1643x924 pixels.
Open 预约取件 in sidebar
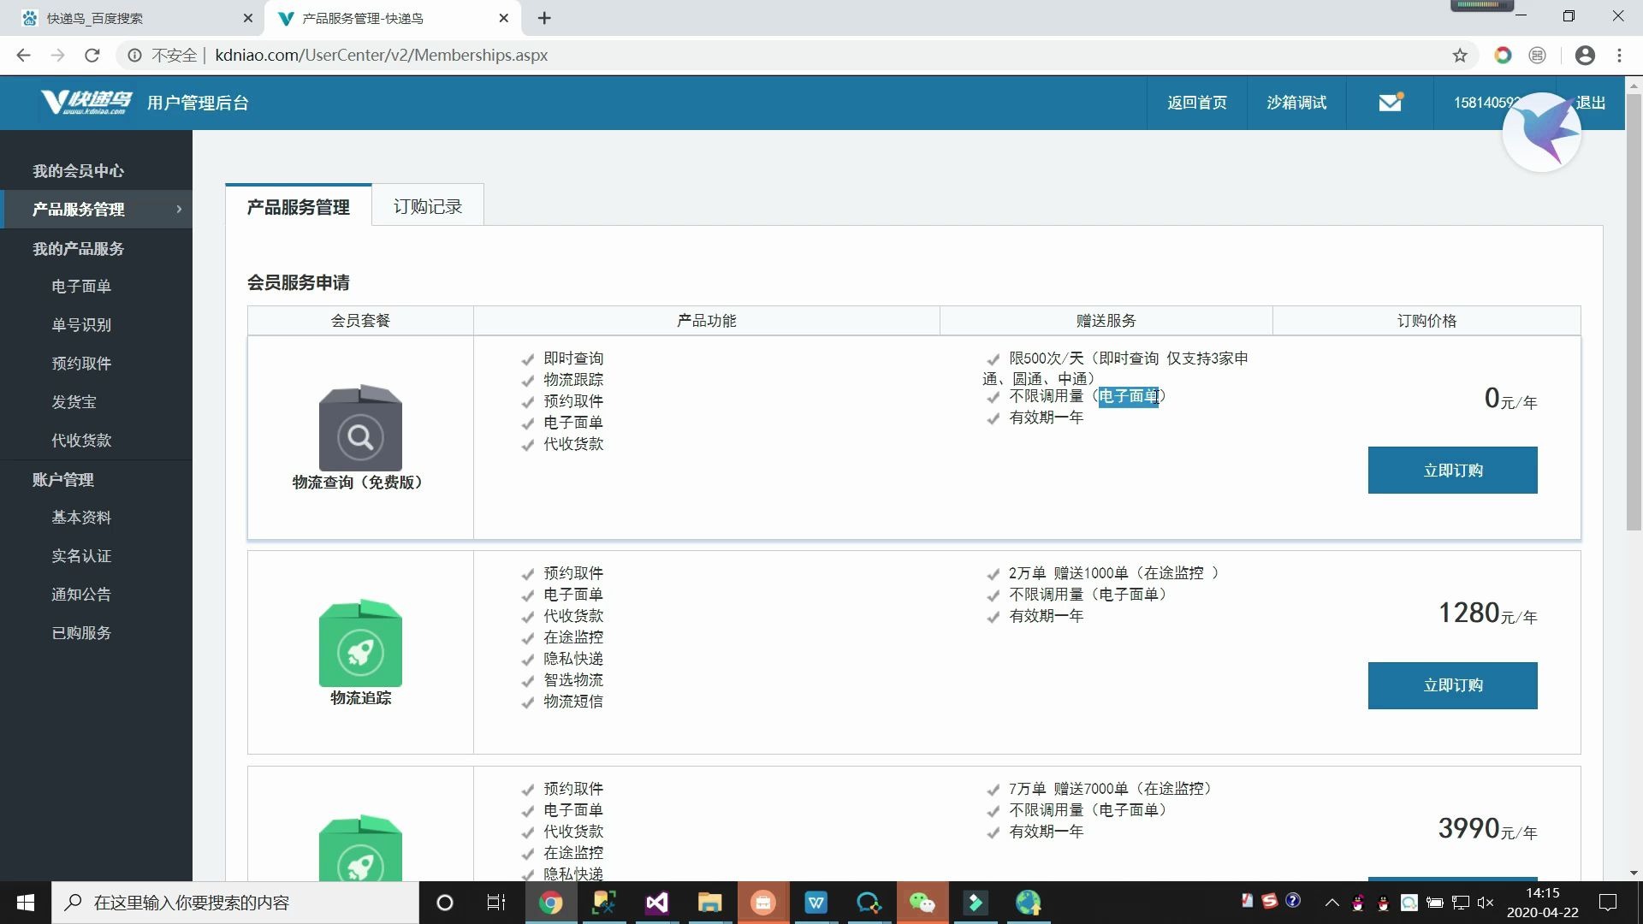[81, 363]
